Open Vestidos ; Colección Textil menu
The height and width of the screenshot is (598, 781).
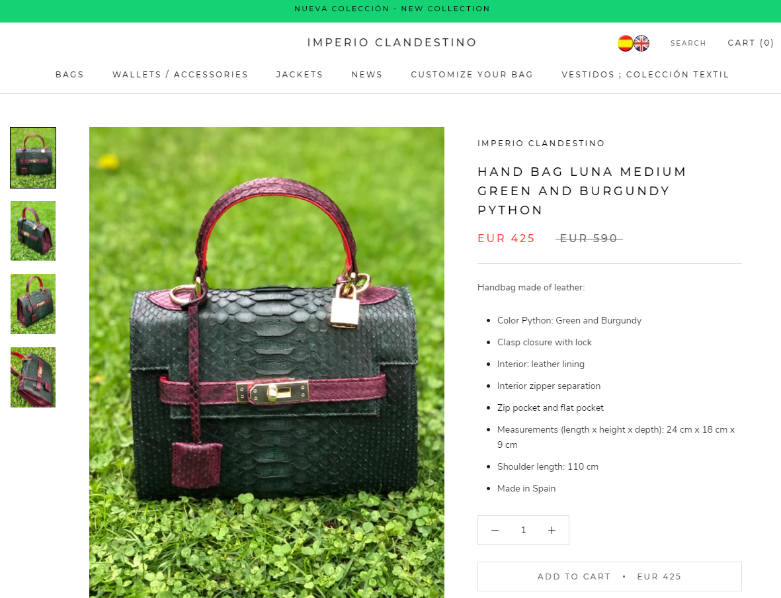(x=645, y=74)
